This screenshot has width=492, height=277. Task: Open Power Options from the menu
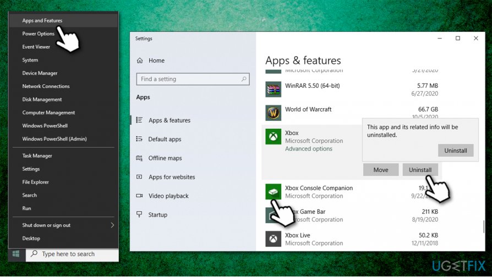coord(39,34)
